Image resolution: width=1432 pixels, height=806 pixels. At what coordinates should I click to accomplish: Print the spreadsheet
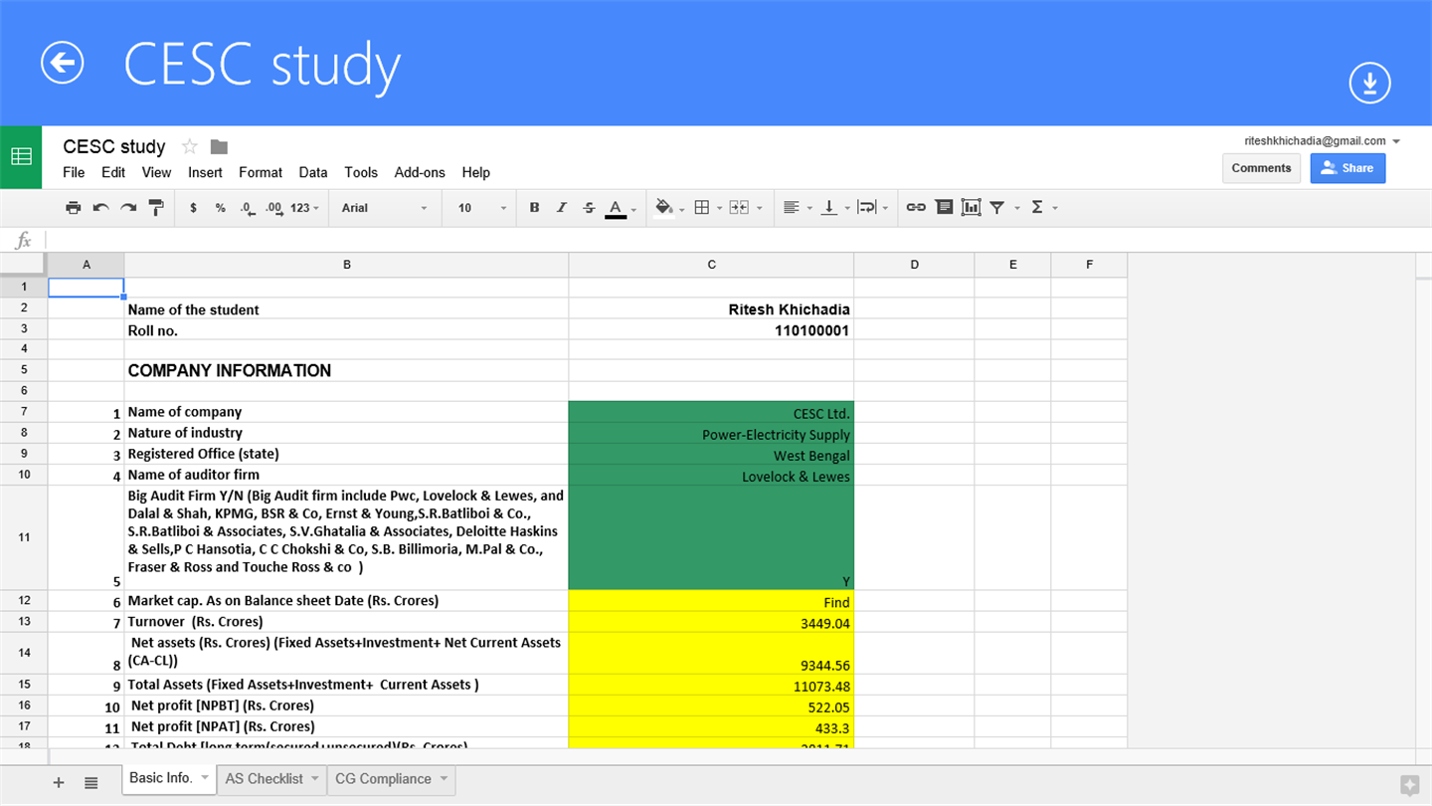[x=73, y=207]
